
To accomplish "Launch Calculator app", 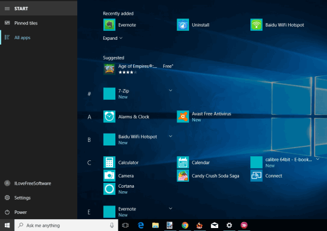I will click(x=121, y=163).
